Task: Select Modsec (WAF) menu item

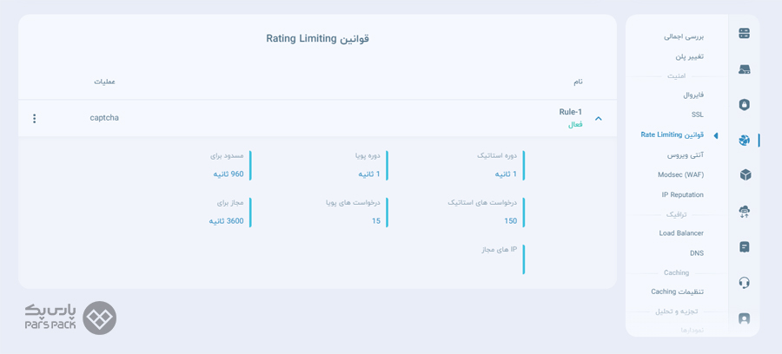Action: tap(680, 174)
